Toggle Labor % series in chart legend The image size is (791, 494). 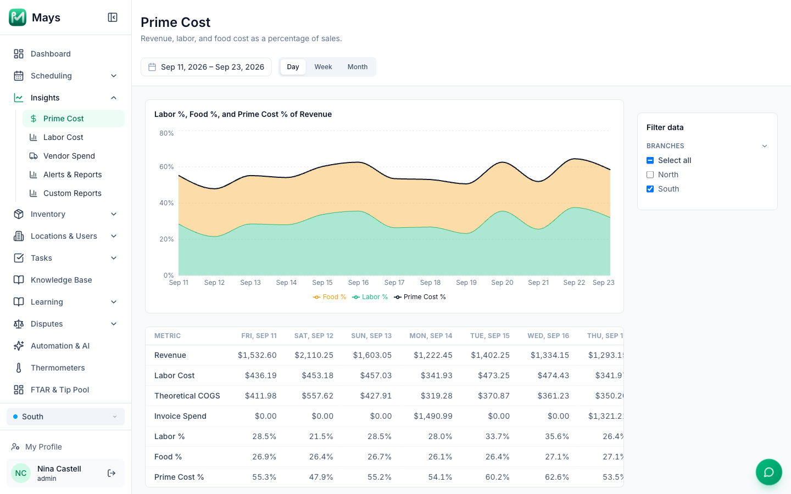(x=370, y=297)
